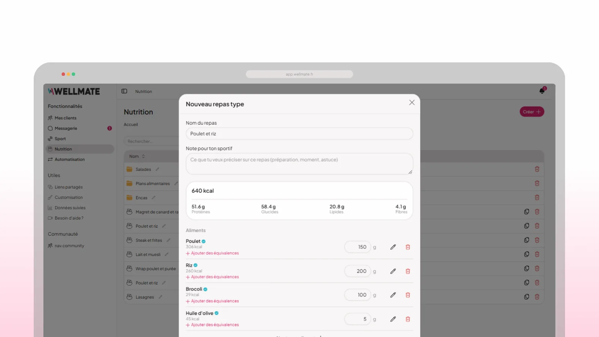This screenshot has width=599, height=337.
Task: Open Lait et muesli meal row
Action: pyautogui.click(x=148, y=255)
